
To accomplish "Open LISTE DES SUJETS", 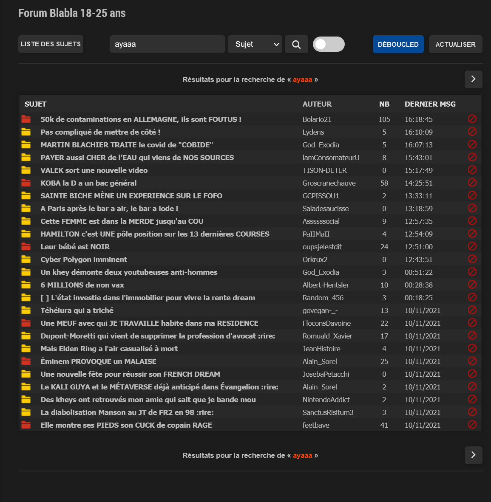I will click(x=51, y=44).
